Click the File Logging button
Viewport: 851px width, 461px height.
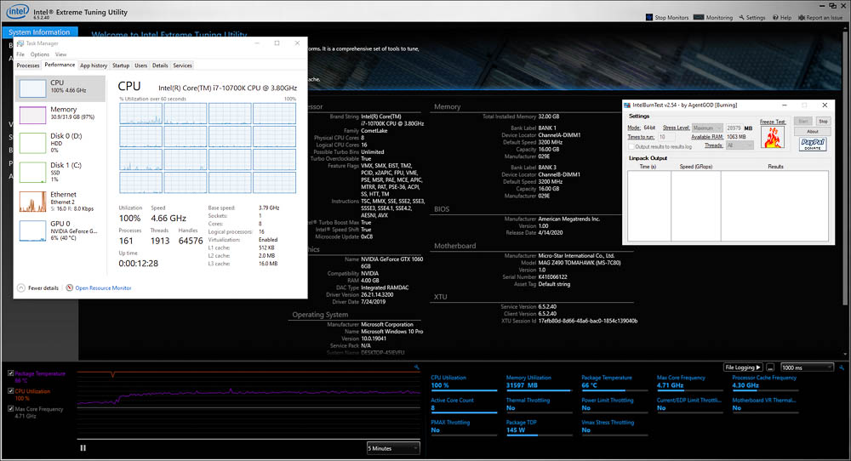[x=743, y=367]
